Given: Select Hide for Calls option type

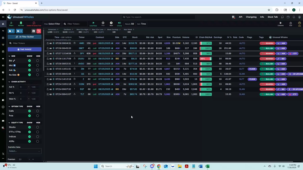Looking at the screenshot, I should [38, 111].
